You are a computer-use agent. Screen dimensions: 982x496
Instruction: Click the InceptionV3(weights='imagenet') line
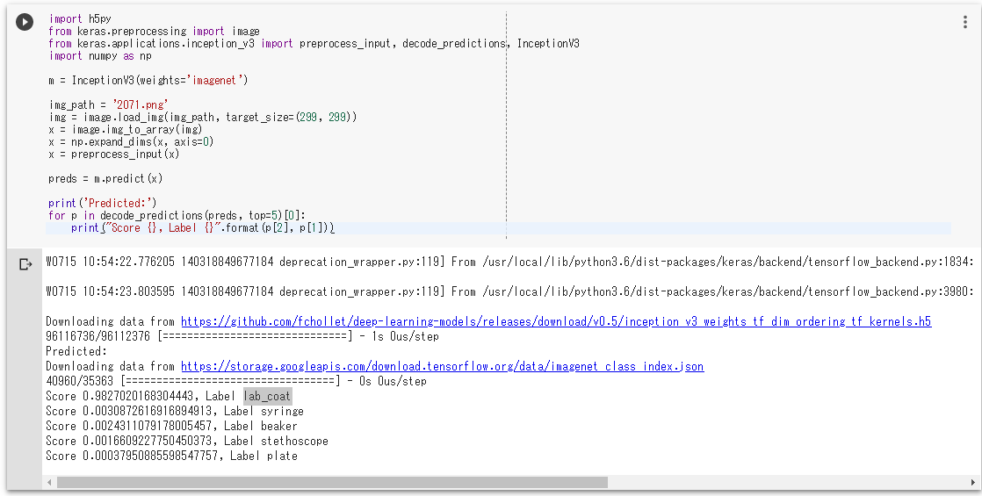click(148, 80)
